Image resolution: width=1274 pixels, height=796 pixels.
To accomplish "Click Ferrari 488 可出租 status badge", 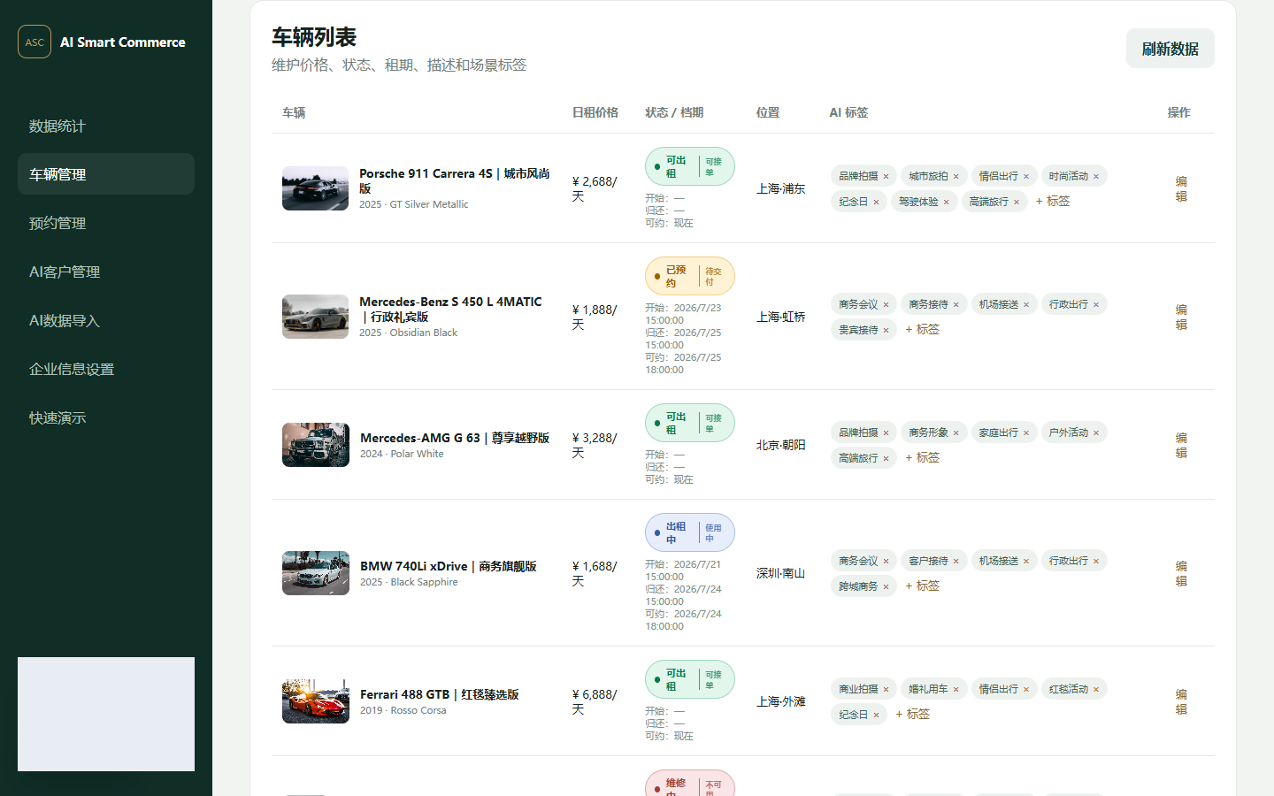I will [x=690, y=679].
